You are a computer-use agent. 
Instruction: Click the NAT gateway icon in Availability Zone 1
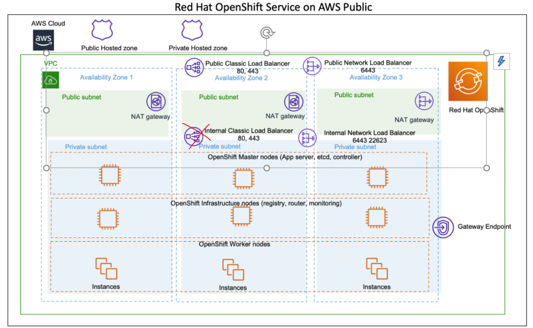coord(155,101)
